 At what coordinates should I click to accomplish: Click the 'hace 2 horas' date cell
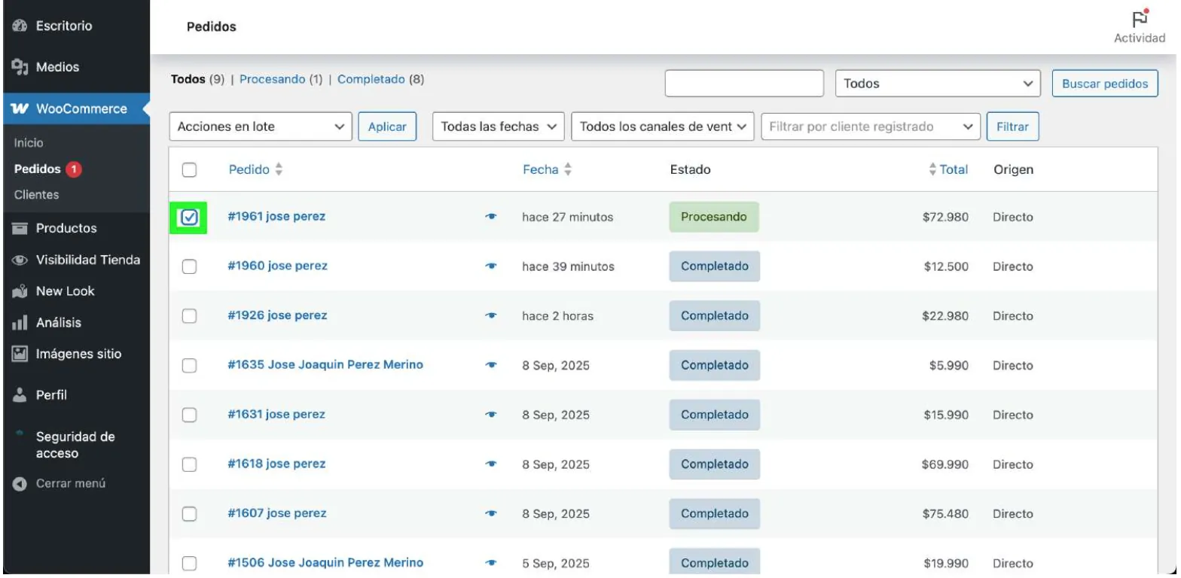pyautogui.click(x=558, y=316)
